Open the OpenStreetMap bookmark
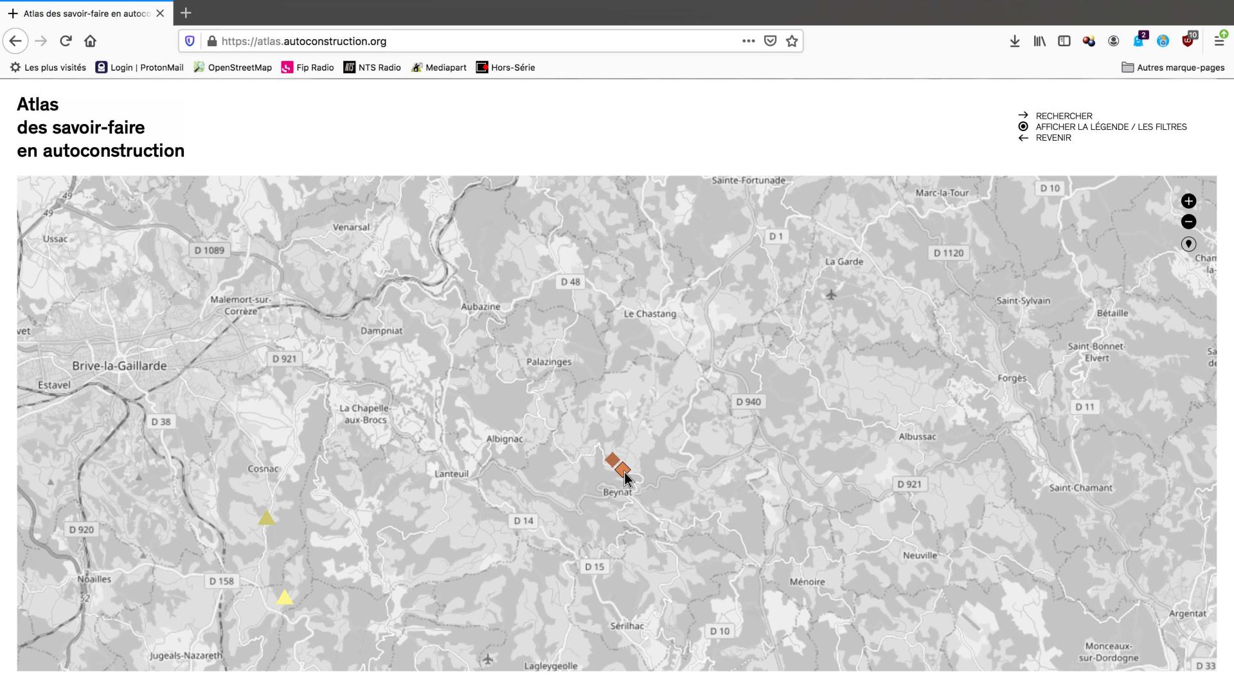 [x=233, y=67]
